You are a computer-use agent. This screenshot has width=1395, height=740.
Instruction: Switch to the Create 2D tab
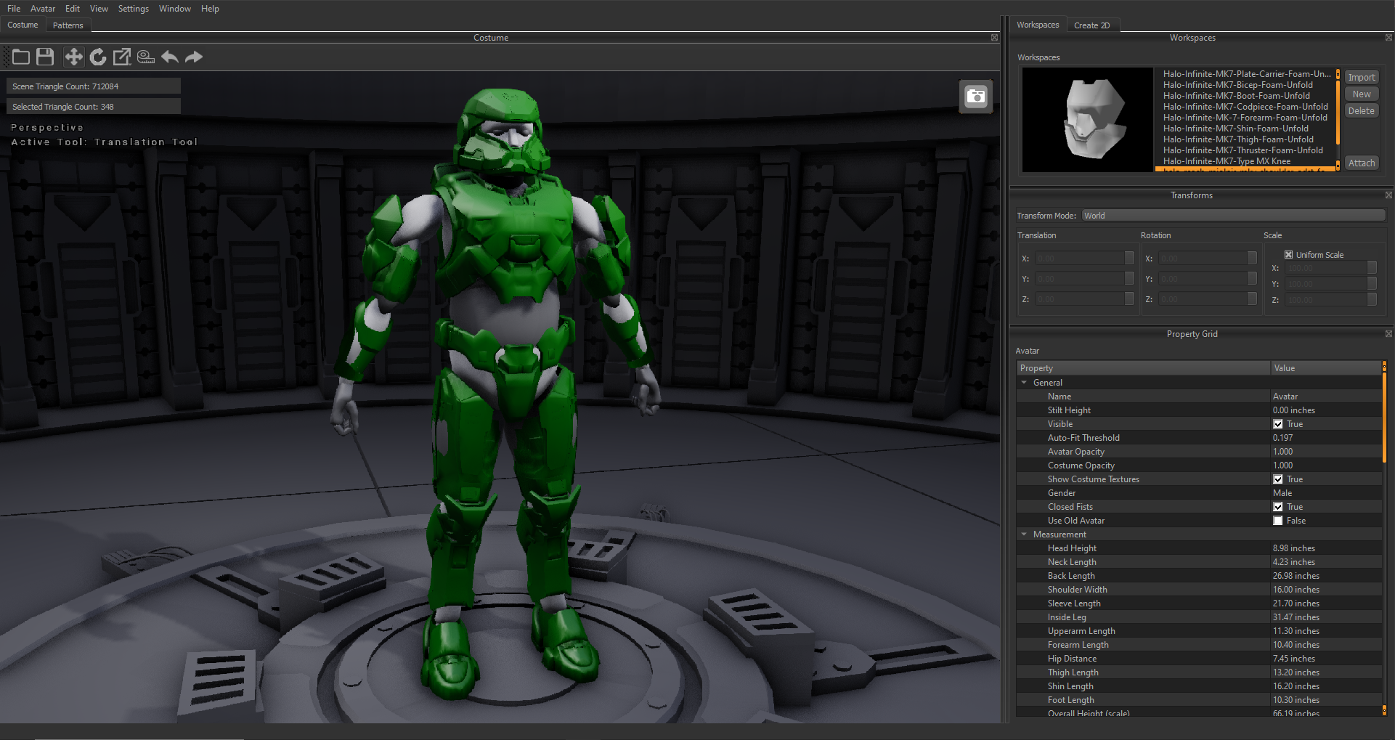(1092, 25)
